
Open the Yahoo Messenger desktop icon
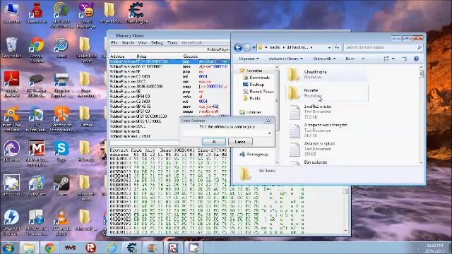[x=86, y=15]
